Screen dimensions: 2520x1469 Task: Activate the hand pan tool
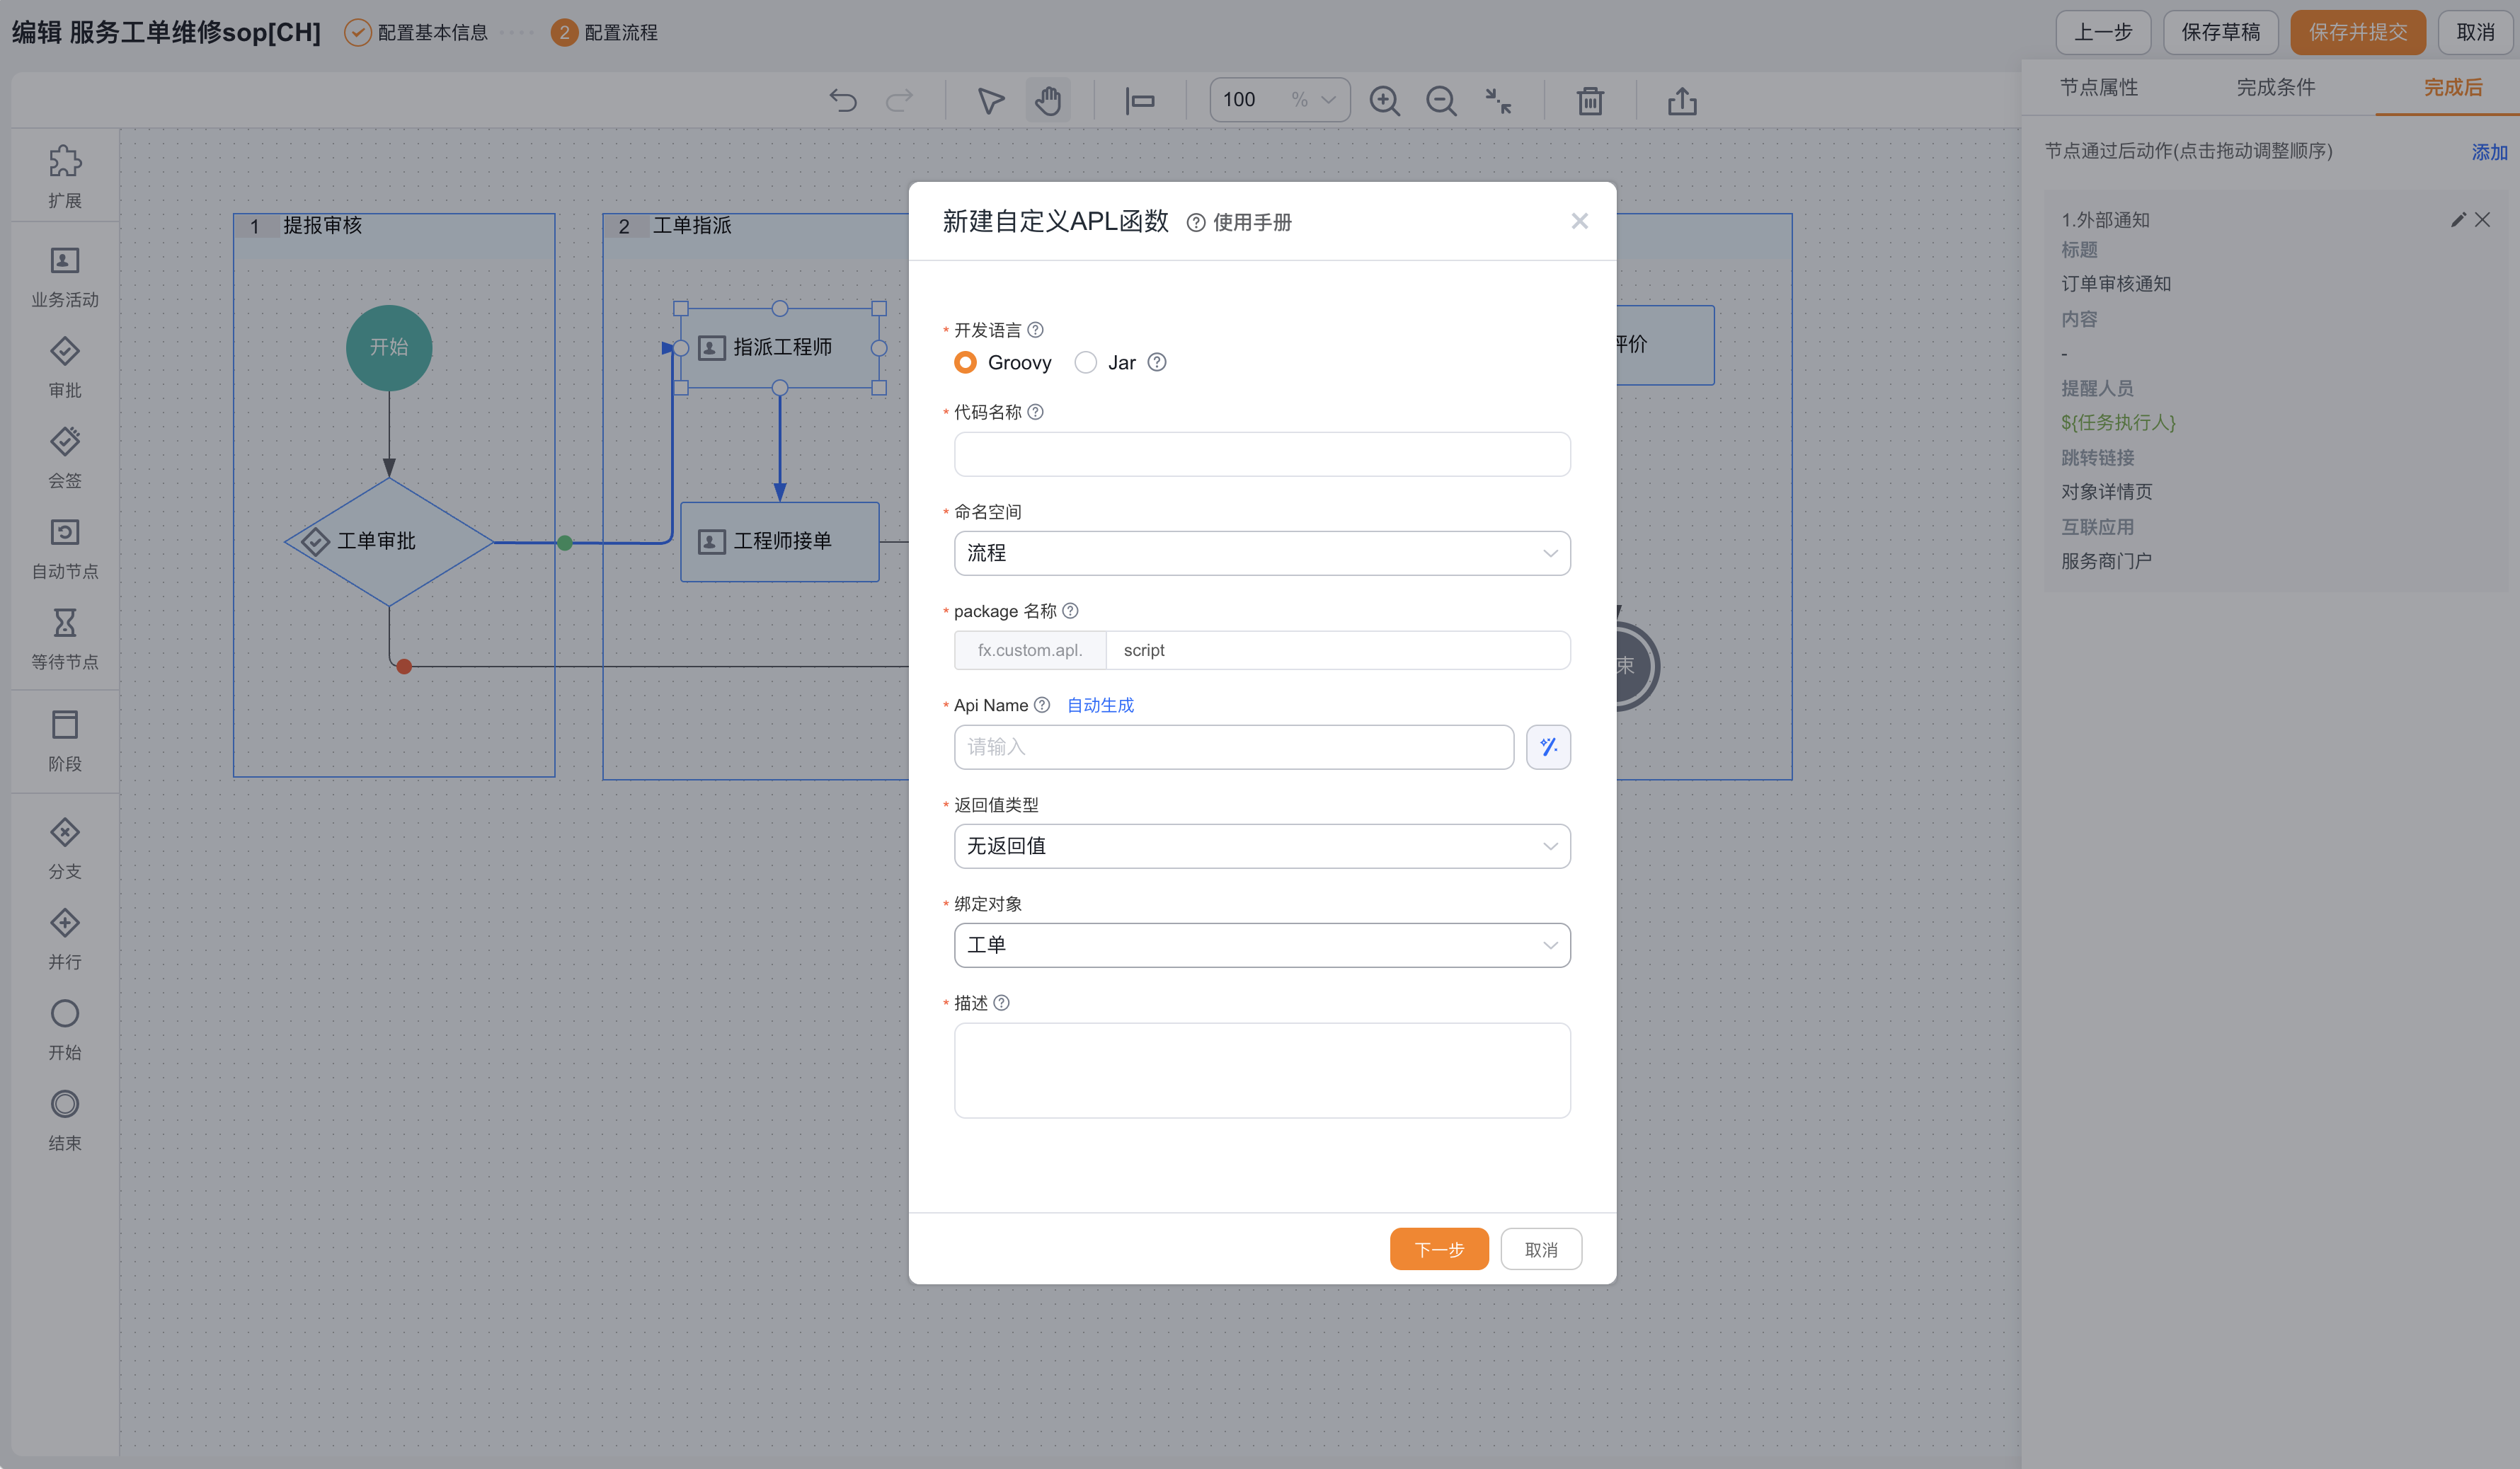pyautogui.click(x=1048, y=100)
